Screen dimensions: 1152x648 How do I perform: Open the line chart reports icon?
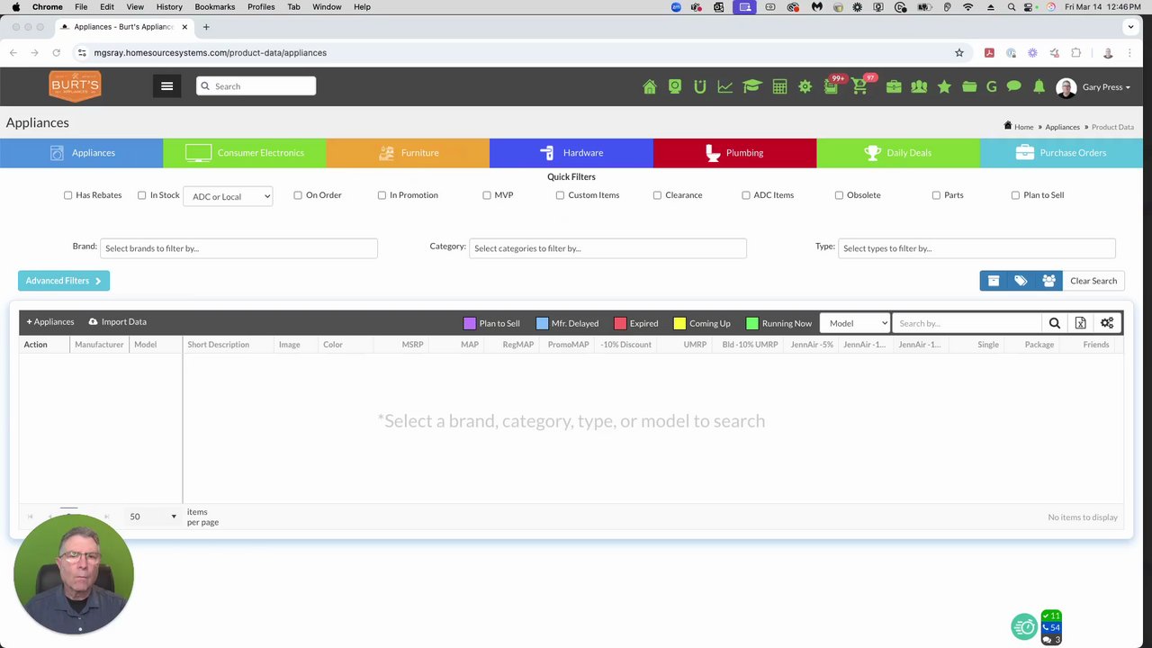point(724,86)
